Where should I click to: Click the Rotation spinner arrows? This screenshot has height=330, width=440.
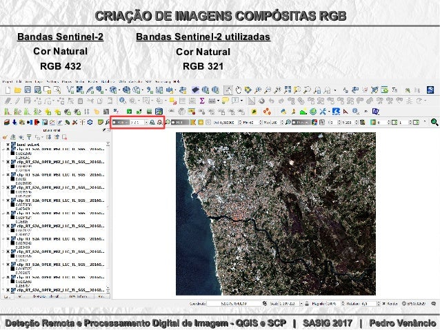click(378, 304)
